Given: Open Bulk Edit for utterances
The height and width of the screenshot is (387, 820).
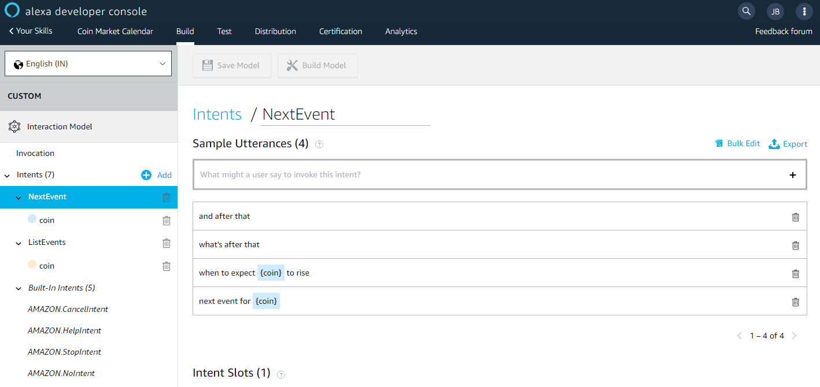Looking at the screenshot, I should 737,143.
